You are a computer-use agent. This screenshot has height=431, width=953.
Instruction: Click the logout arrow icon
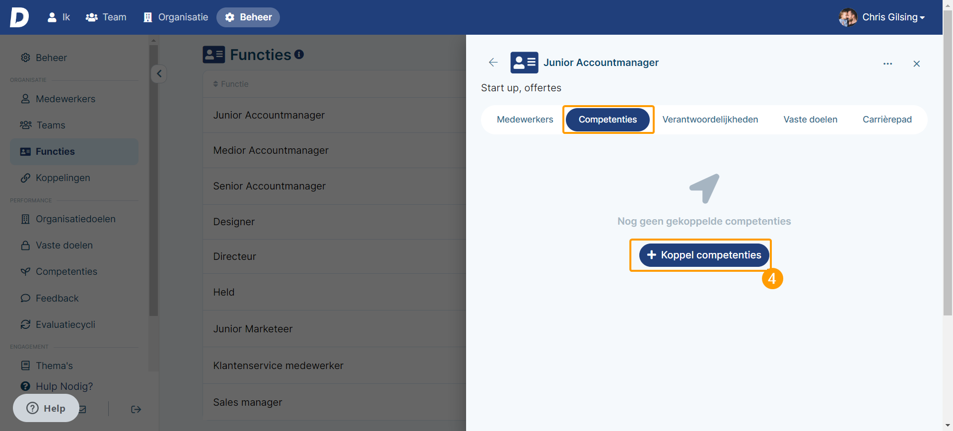tap(136, 409)
